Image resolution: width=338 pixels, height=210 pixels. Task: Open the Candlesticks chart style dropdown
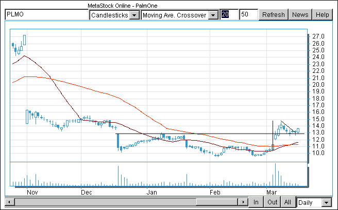(114, 15)
